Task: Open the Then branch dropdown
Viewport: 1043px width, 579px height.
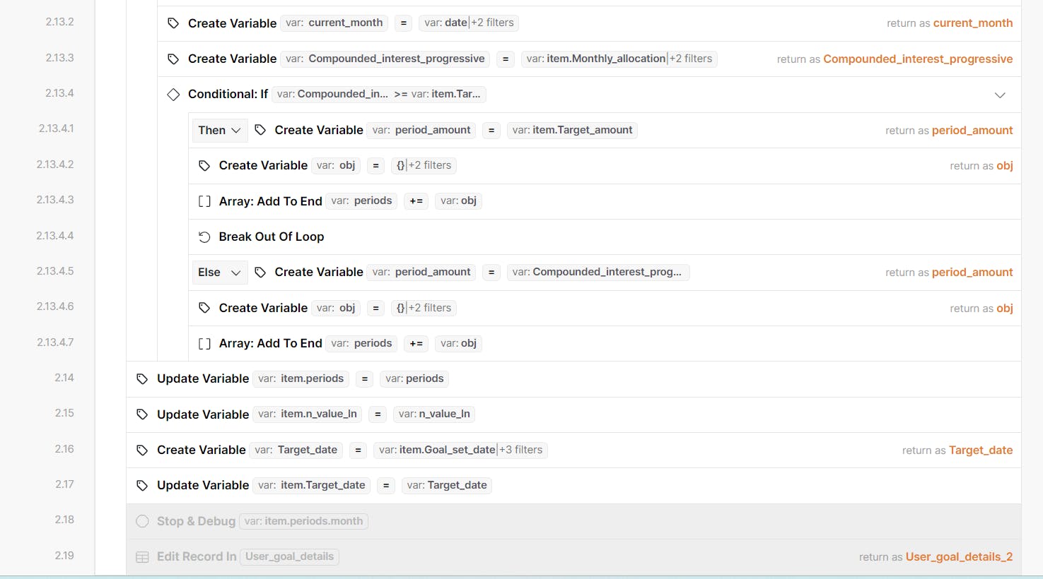Action: click(220, 131)
